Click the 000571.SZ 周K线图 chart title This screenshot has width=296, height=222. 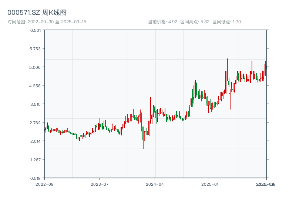pos(37,13)
